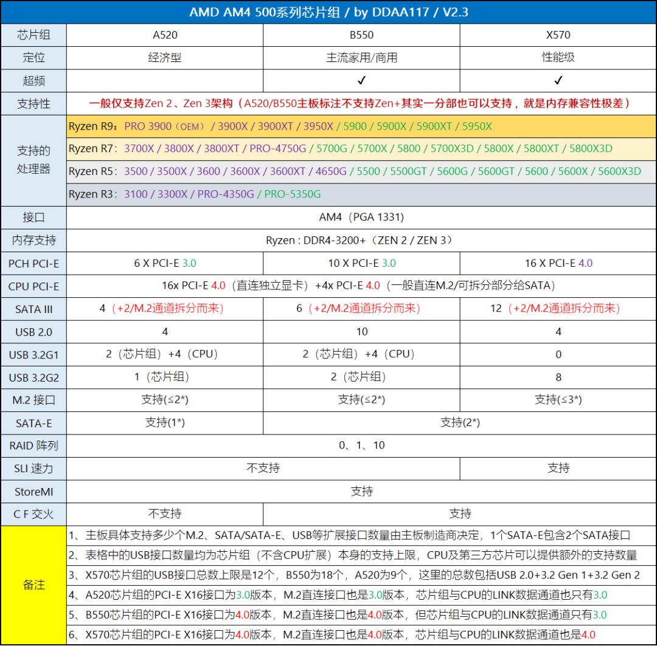Click the AM4 (PGA 1331) cell
This screenshot has width=657, height=646.
(361, 218)
